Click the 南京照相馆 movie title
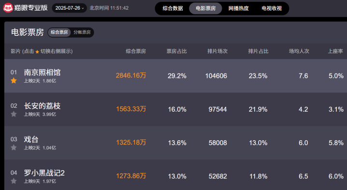Screen dimensions: 347x190 click(42, 73)
